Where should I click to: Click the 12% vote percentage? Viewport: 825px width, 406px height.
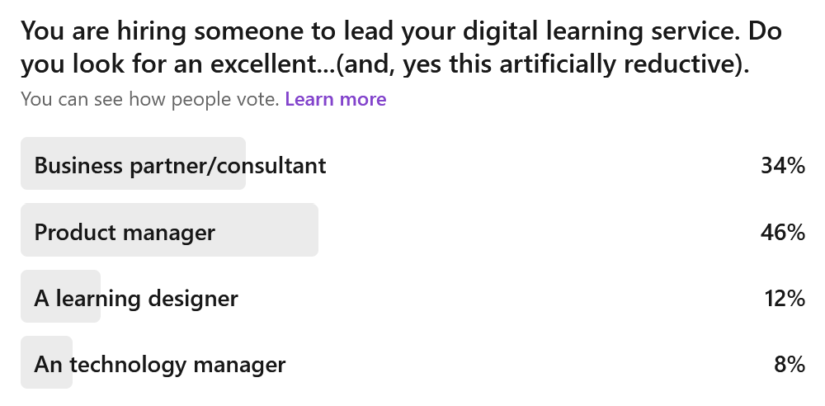tap(785, 298)
